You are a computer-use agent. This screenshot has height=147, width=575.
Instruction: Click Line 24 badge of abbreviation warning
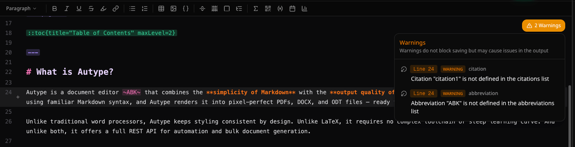(424, 93)
